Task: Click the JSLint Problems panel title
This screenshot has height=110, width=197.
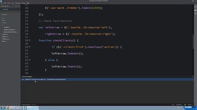Action: (x=27, y=77)
